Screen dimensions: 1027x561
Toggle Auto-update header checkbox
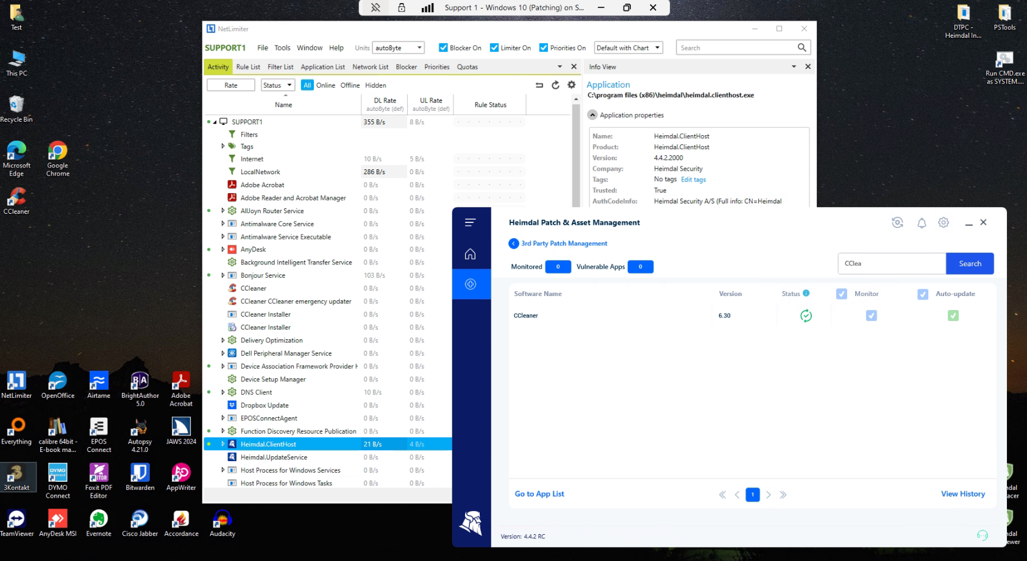coord(923,294)
